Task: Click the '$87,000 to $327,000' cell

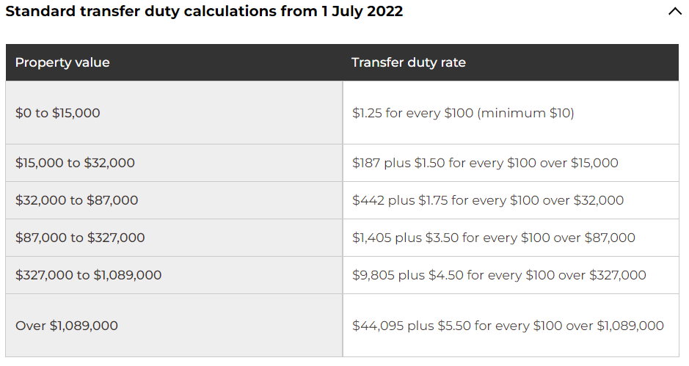Action: 174,238
